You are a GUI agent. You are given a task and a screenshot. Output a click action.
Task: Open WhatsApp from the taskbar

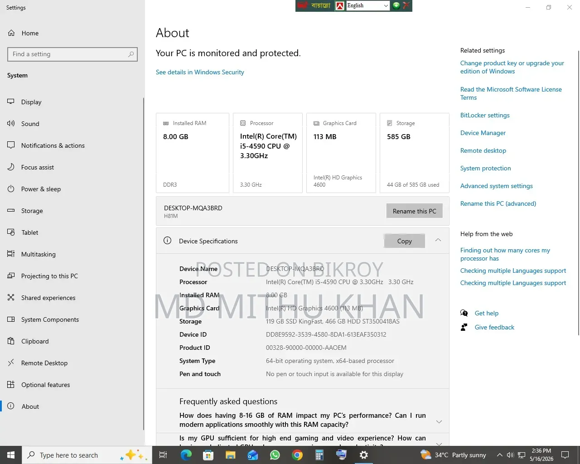[x=275, y=455]
